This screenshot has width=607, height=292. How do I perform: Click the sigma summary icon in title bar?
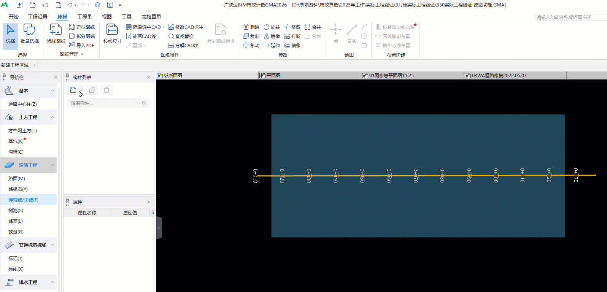coord(110,5)
